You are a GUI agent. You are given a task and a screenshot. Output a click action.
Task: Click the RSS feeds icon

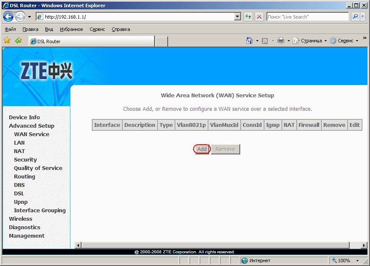click(265, 41)
